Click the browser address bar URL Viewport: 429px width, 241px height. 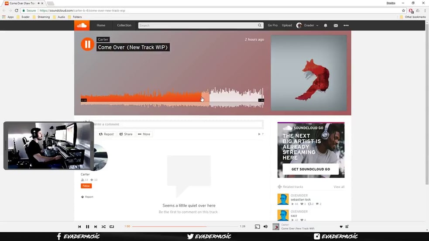[x=82, y=10]
